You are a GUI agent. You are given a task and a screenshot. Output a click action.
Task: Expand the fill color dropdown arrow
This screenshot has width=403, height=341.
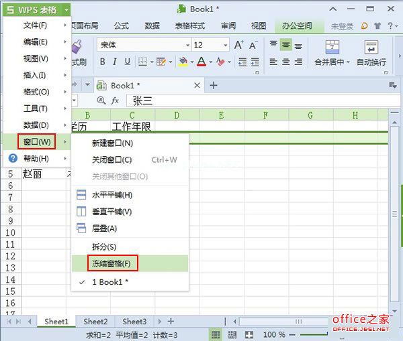pyautogui.click(x=192, y=62)
